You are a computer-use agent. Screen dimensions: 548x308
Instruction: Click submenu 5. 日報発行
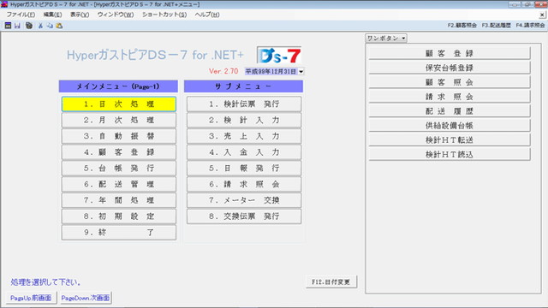(x=244, y=169)
